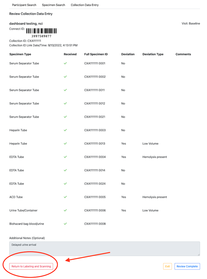Click the Review Complete button
Viewport: 207px width, 279px height.
click(x=187, y=266)
